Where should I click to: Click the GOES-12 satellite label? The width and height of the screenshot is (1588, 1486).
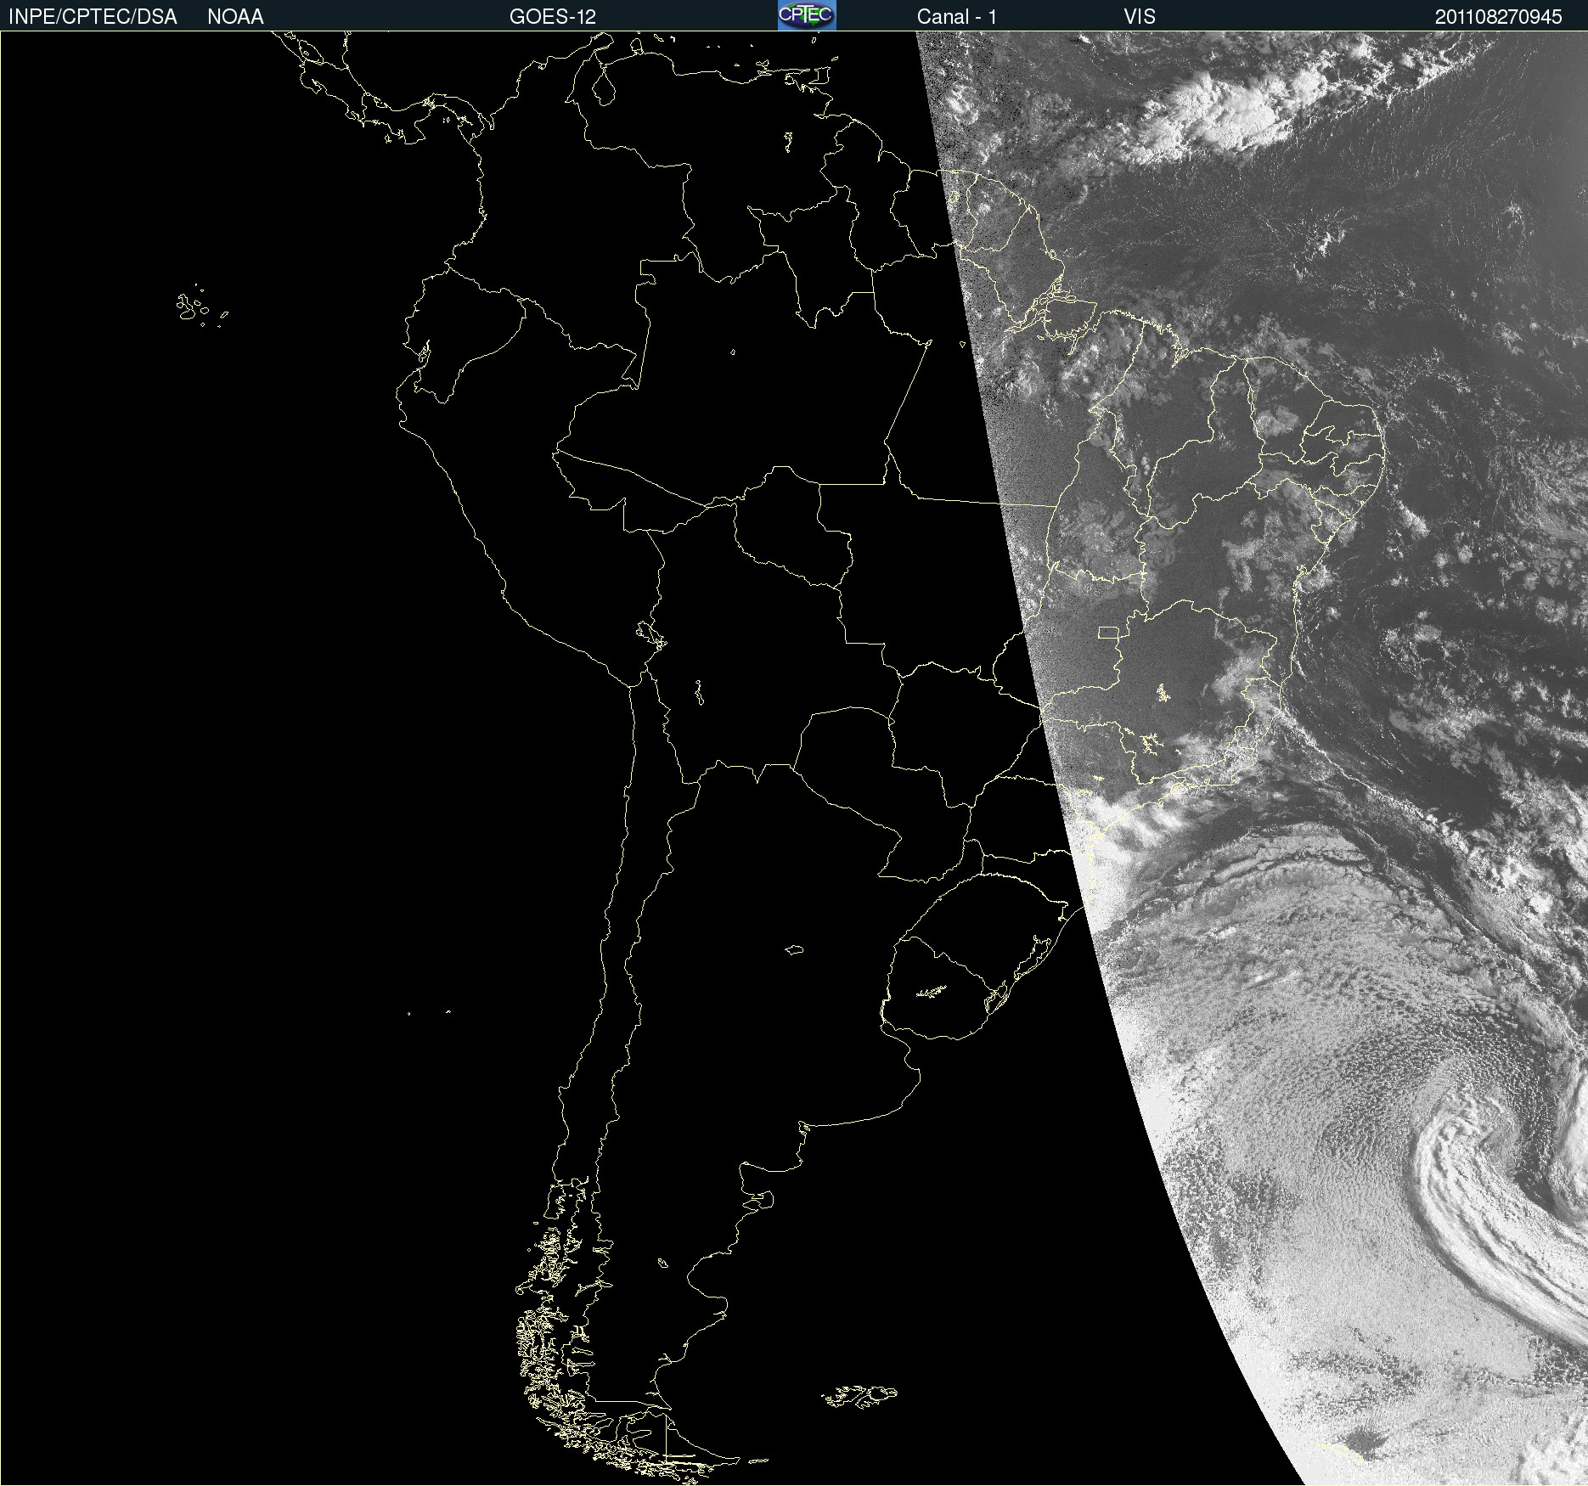click(x=553, y=17)
